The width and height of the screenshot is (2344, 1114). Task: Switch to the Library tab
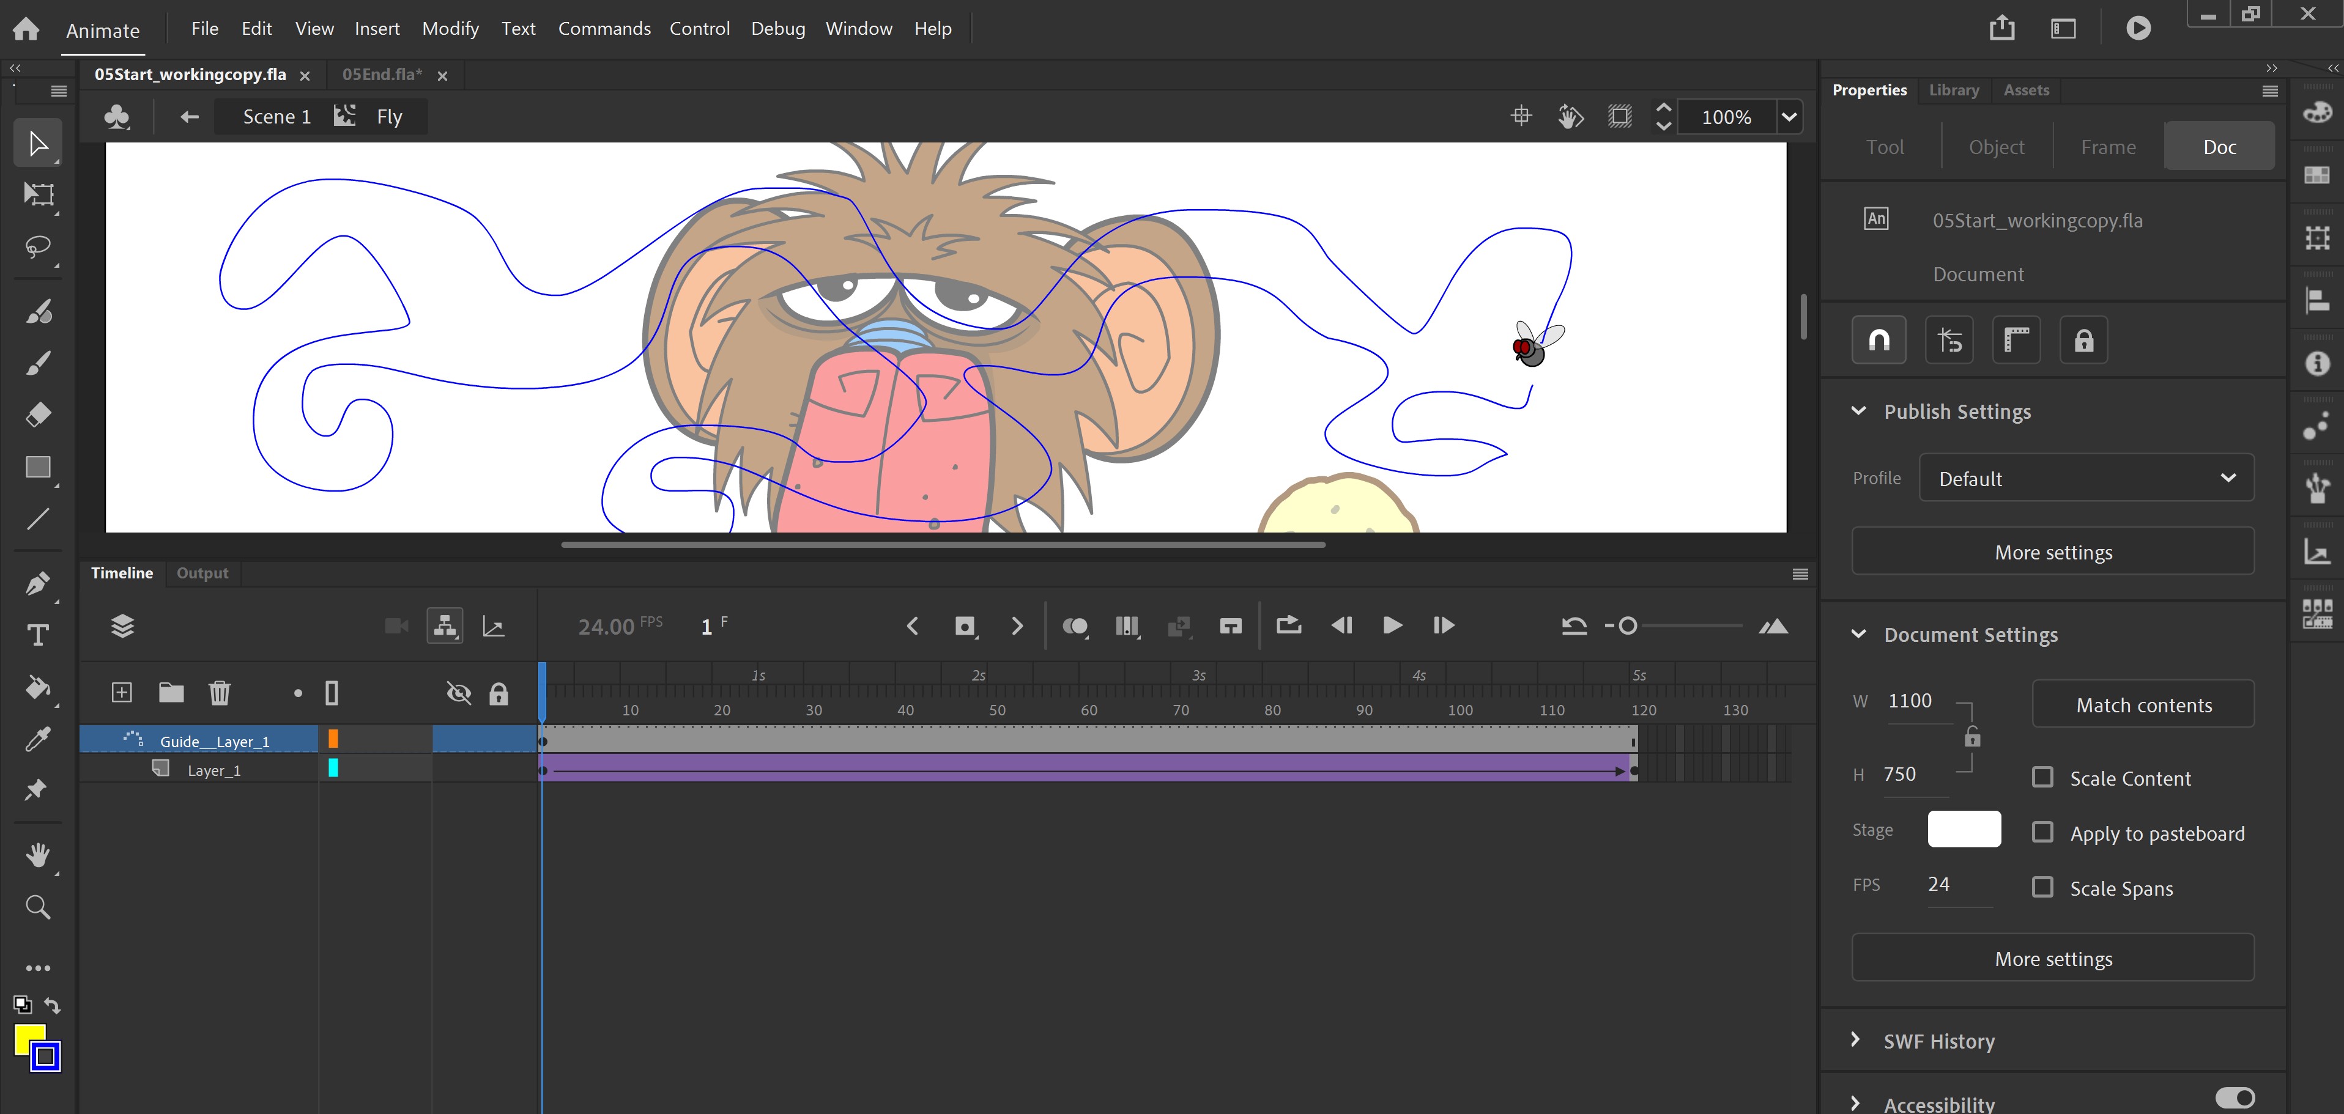coord(1954,90)
